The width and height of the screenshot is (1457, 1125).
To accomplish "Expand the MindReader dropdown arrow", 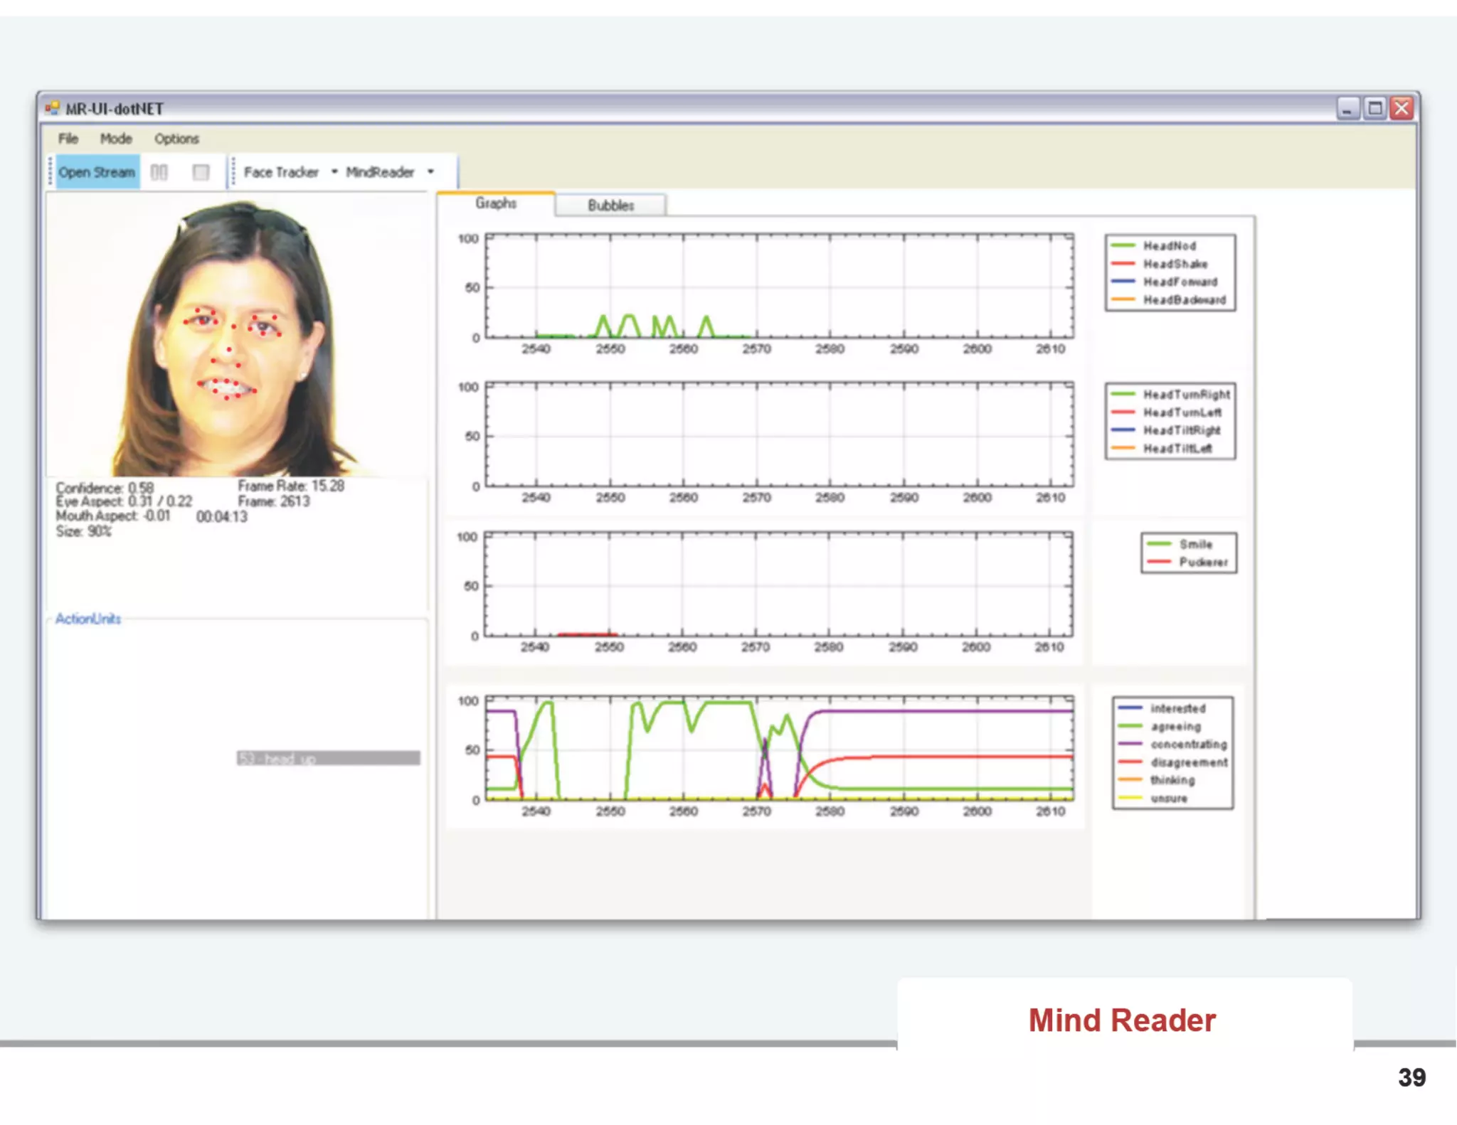I will [430, 171].
